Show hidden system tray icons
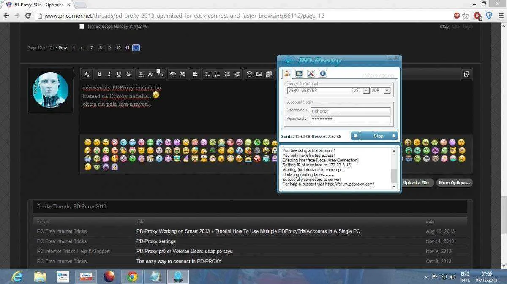The image size is (507, 284). 426,277
